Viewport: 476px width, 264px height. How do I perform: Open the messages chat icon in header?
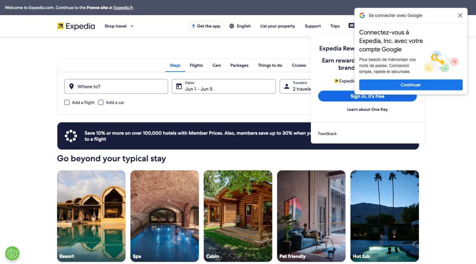(351, 26)
